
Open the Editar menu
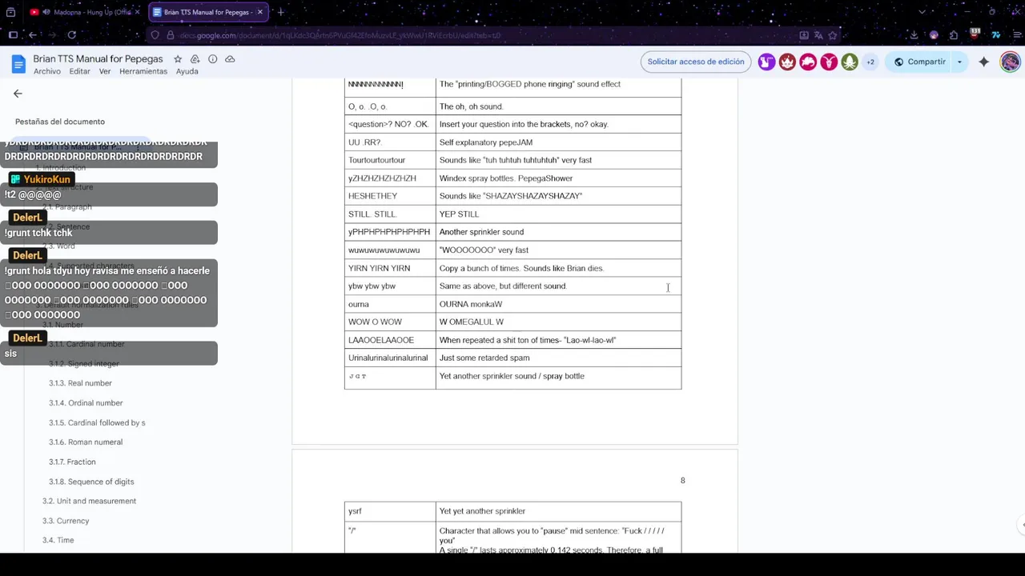[x=80, y=71]
